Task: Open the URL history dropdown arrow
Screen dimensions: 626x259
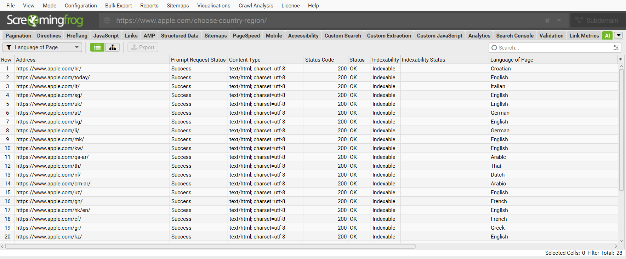Action: click(559, 21)
